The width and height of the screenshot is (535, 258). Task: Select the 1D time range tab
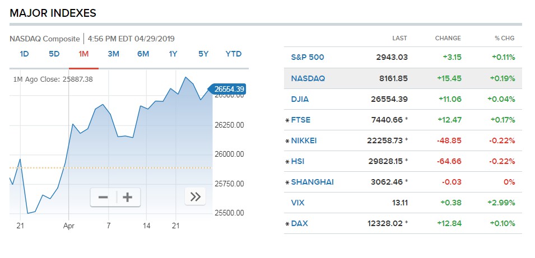(24, 54)
